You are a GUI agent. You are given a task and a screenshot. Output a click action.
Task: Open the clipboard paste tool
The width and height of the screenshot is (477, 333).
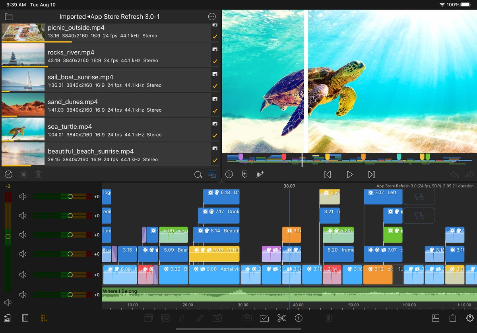[247, 318]
